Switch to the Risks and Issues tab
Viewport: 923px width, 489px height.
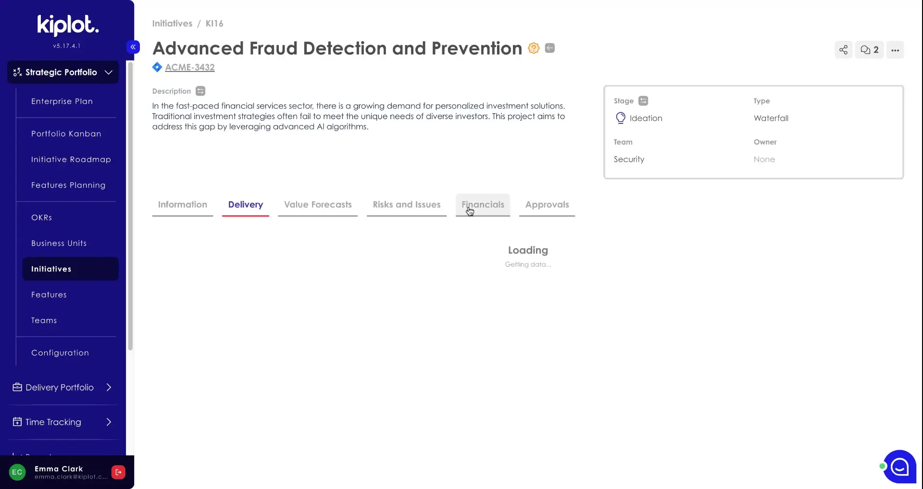click(x=406, y=205)
